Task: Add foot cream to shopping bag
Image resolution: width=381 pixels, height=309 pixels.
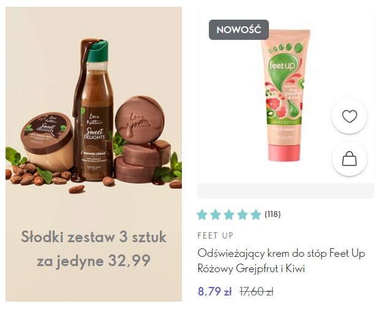Action: pos(349,159)
